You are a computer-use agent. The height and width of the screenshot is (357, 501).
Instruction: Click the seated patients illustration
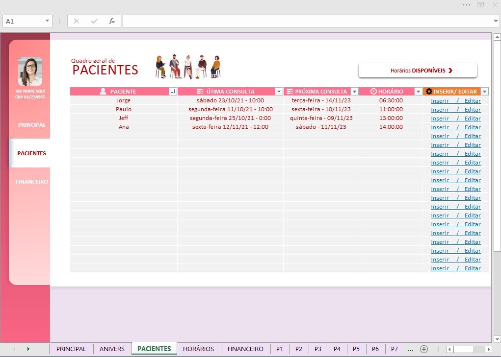tap(188, 67)
